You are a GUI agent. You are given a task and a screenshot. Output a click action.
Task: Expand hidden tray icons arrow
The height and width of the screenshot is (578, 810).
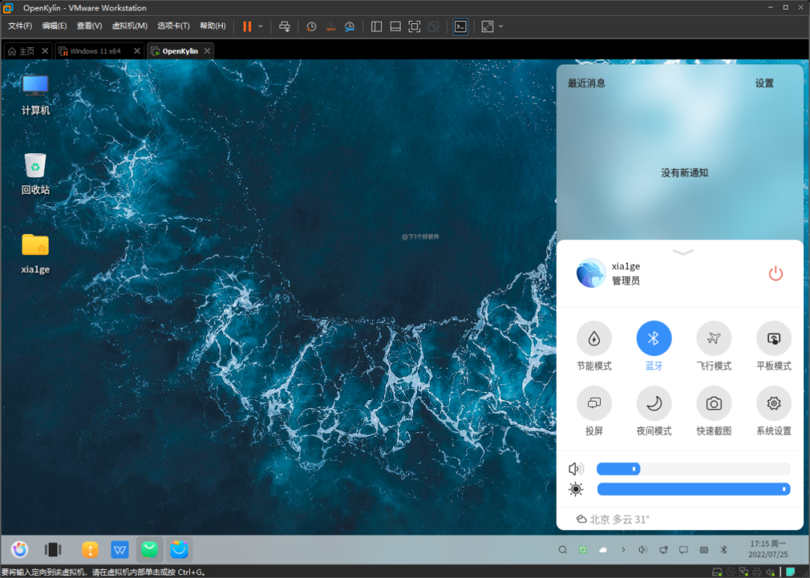coord(623,550)
